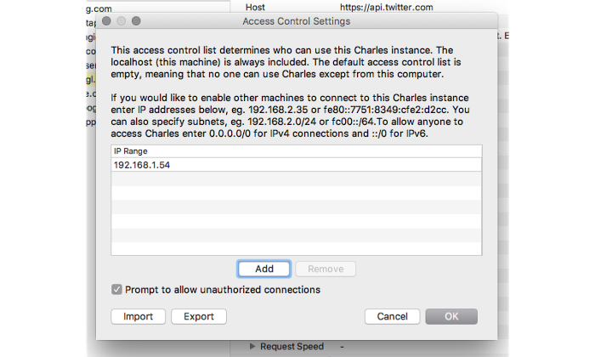Cancel the Access Control Settings dialog

point(392,316)
